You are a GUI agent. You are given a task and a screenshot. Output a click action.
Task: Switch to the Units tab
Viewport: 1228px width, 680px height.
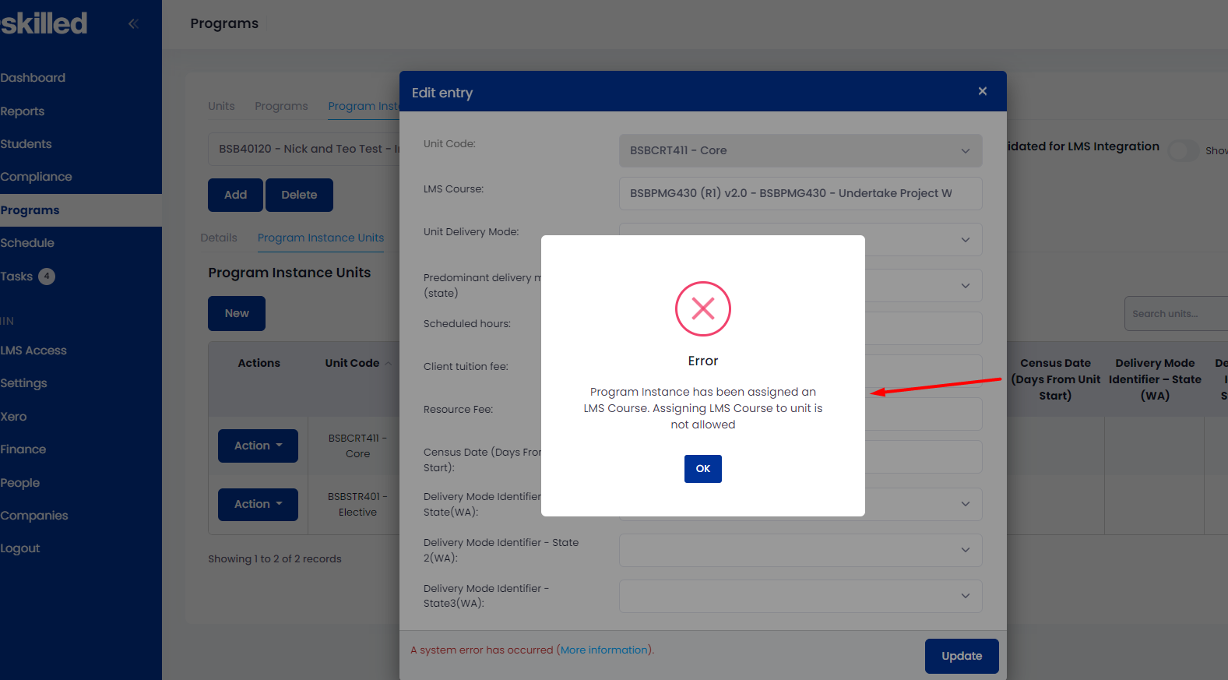pyautogui.click(x=221, y=106)
